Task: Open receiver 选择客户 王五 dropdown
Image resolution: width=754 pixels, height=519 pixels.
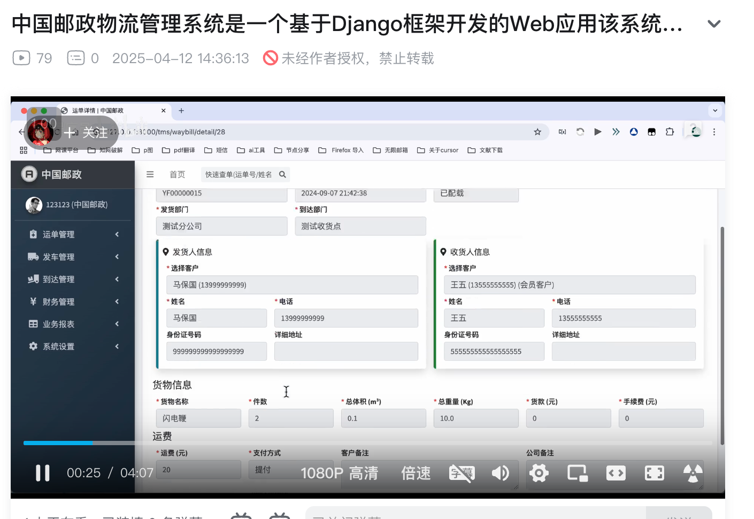Action: pyautogui.click(x=570, y=285)
